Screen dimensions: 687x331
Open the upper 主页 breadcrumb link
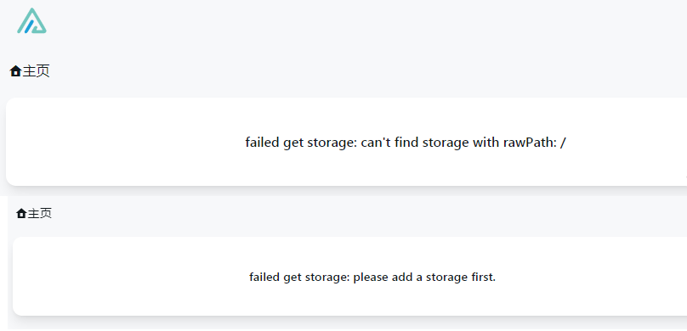[30, 70]
